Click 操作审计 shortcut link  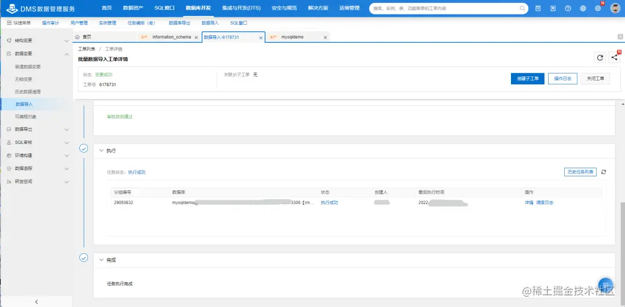pyautogui.click(x=50, y=23)
